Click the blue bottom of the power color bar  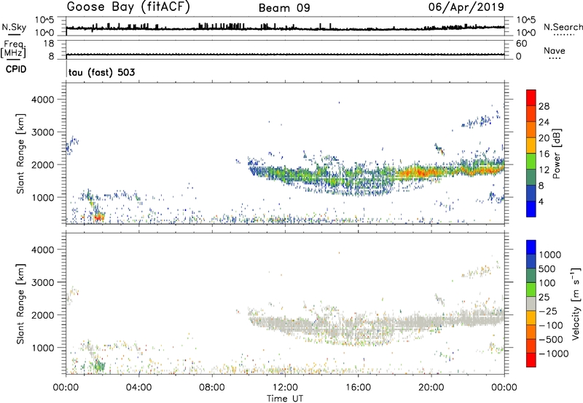[531, 210]
